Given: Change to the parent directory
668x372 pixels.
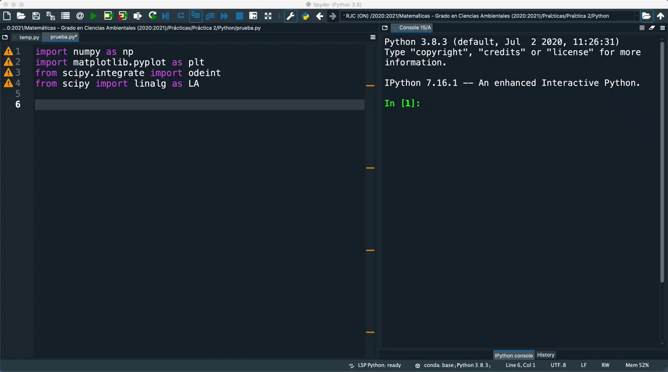Looking at the screenshot, I should pos(660,16).
